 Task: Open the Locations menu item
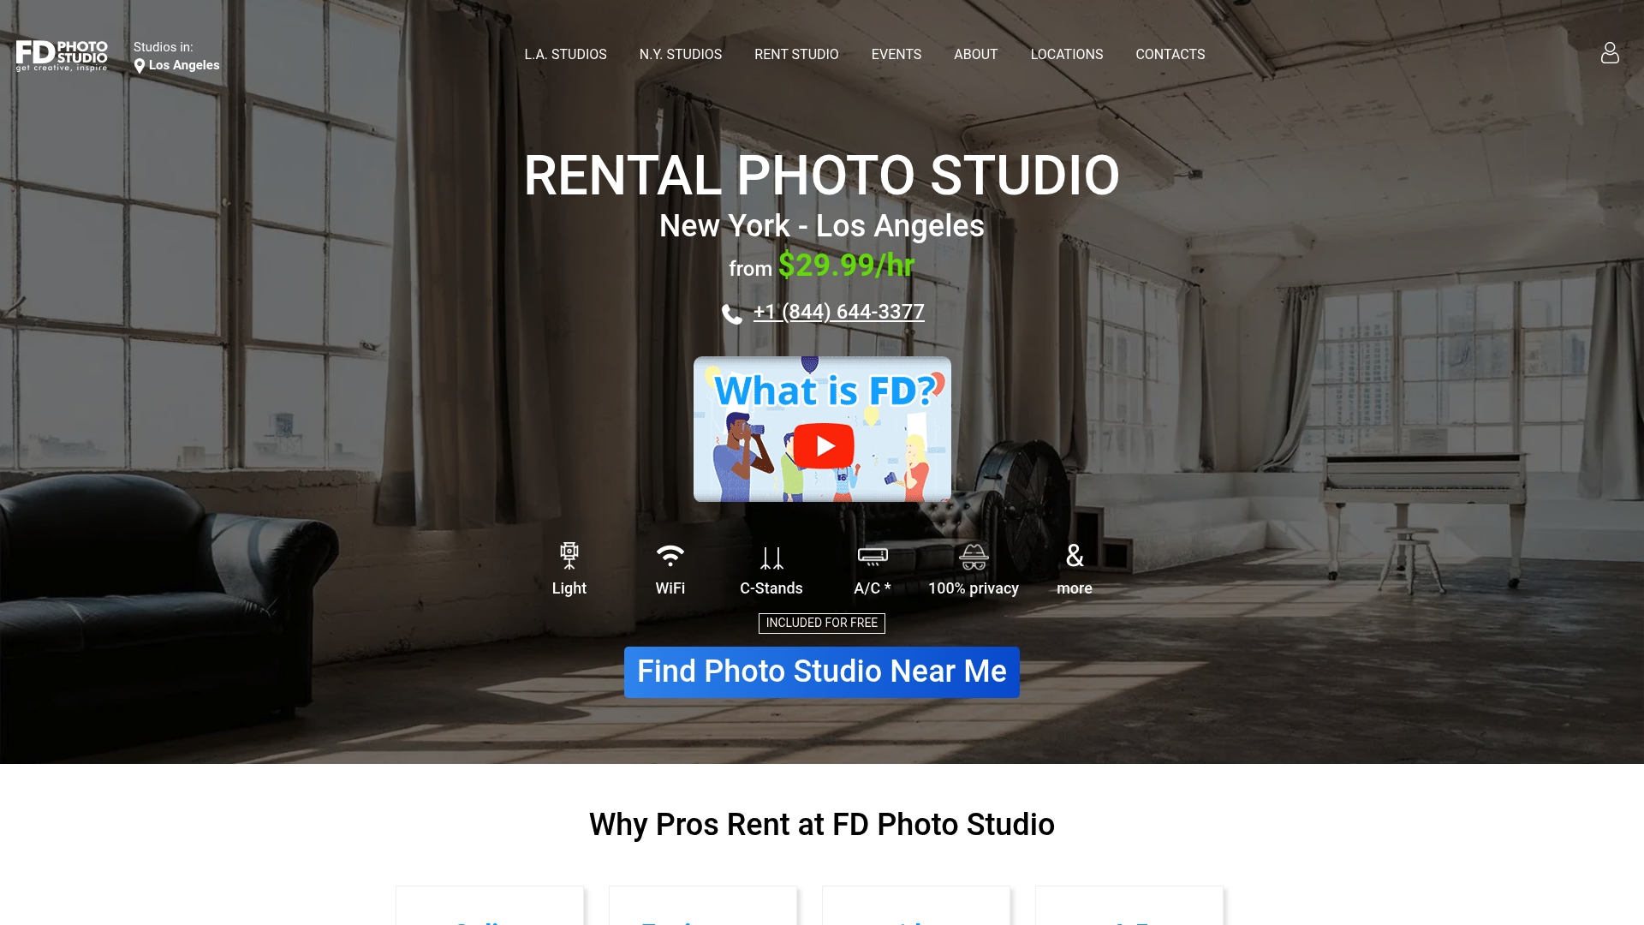pyautogui.click(x=1066, y=54)
